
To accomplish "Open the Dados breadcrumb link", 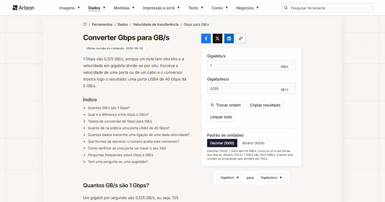I will click(123, 24).
